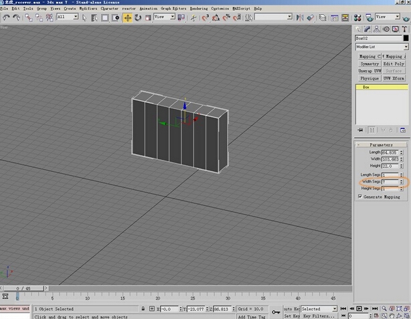Open the Configure Modifier Sets icon
The width and height of the screenshot is (411, 319).
click(x=403, y=130)
